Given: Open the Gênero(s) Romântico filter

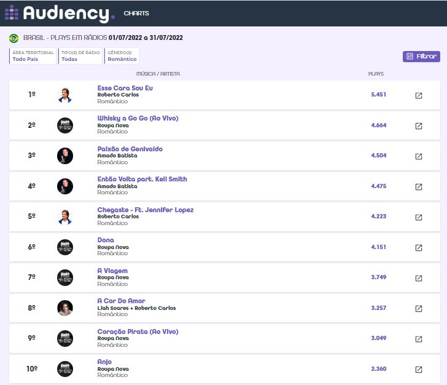Looking at the screenshot, I should (122, 56).
